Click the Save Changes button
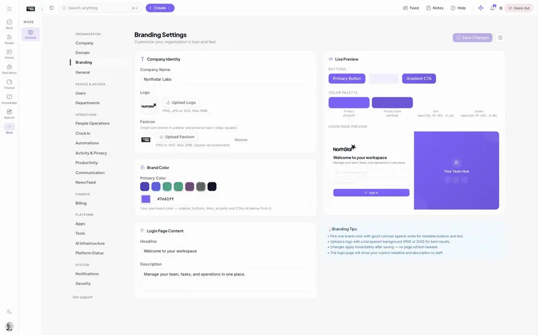Viewport: 538px width, 335px height. tap(472, 38)
